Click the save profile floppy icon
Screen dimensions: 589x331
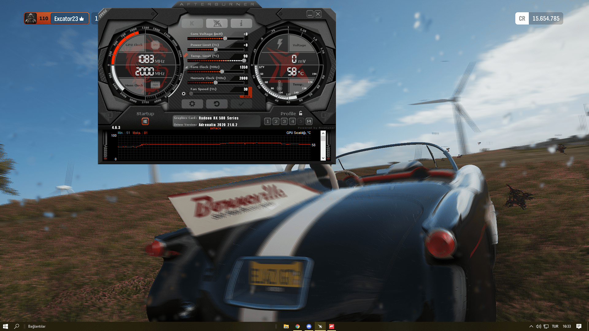pos(309,121)
